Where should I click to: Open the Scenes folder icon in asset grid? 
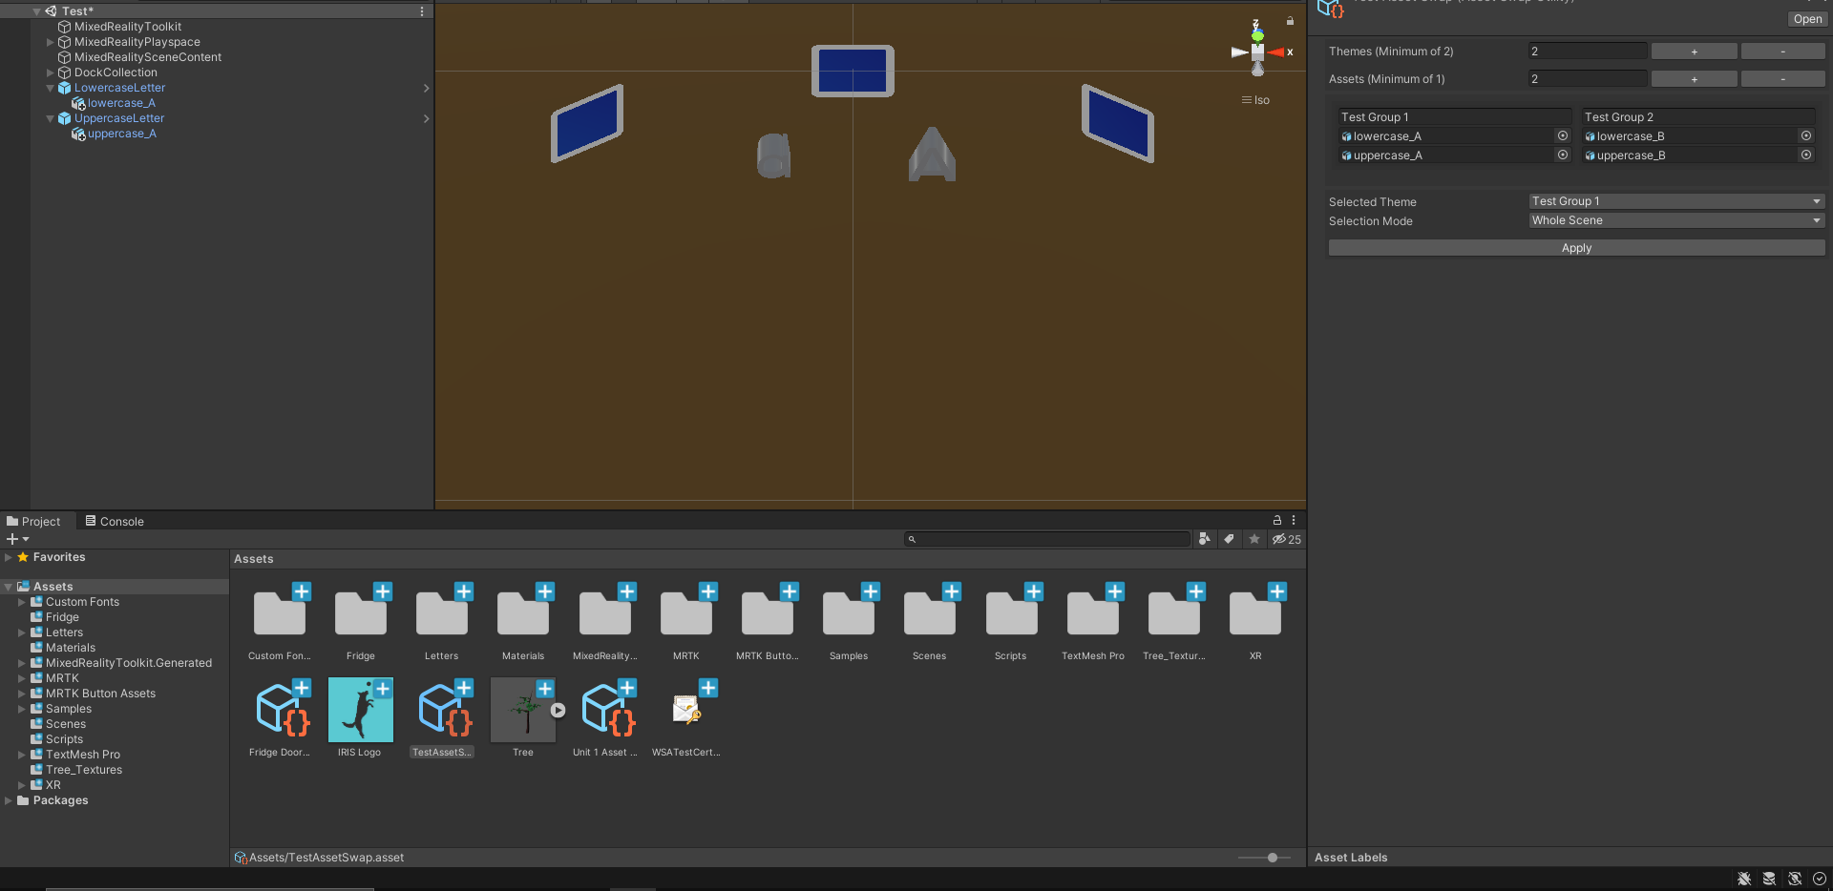930,614
